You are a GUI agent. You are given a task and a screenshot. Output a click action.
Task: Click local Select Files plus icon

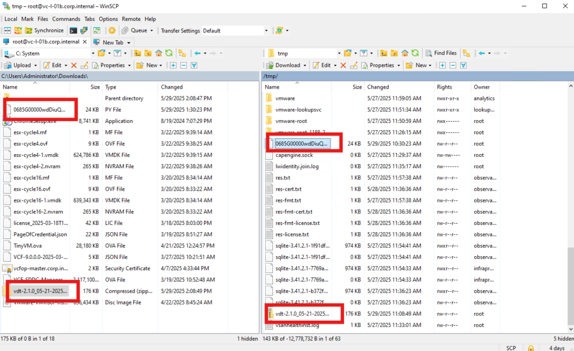(x=173, y=65)
